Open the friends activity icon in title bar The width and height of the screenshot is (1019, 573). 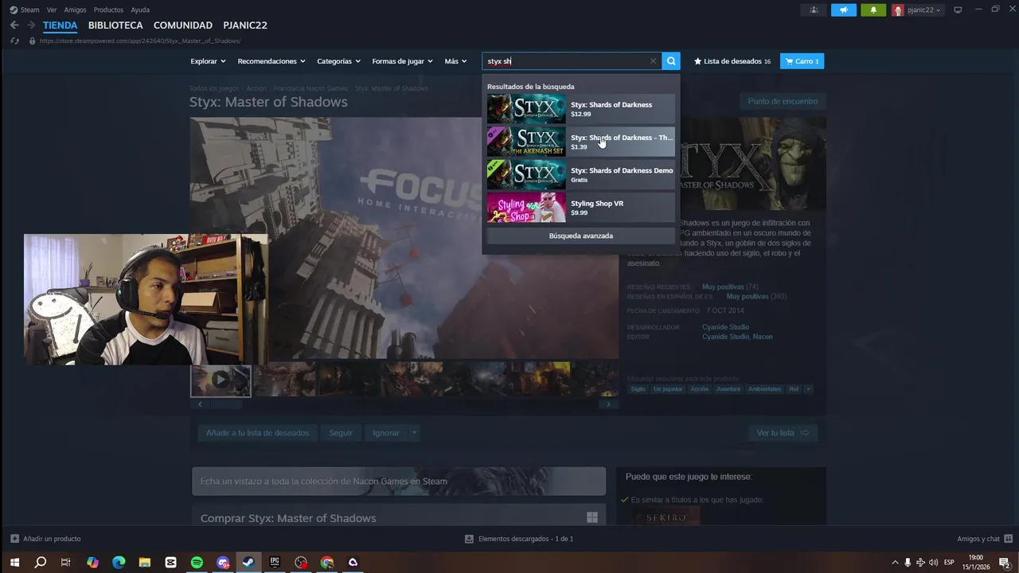814,10
